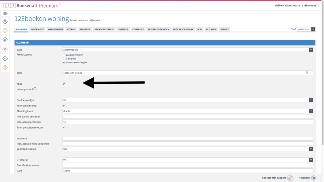
Task: Open the iCal tab
Action: coord(200,29)
